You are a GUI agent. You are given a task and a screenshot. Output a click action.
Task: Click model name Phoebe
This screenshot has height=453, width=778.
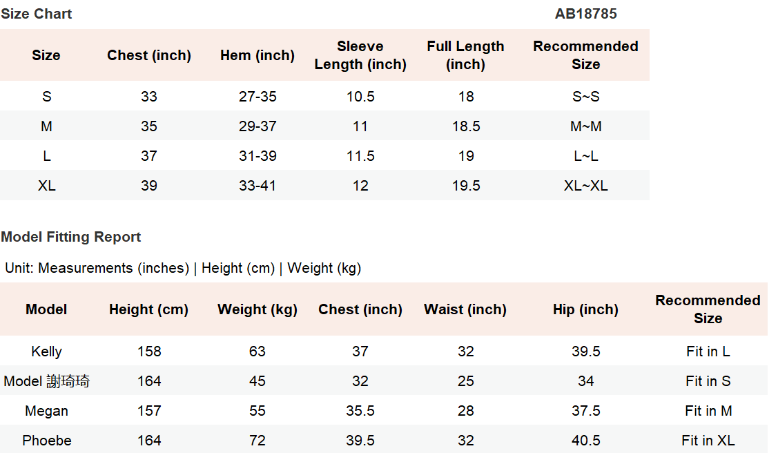(x=46, y=441)
